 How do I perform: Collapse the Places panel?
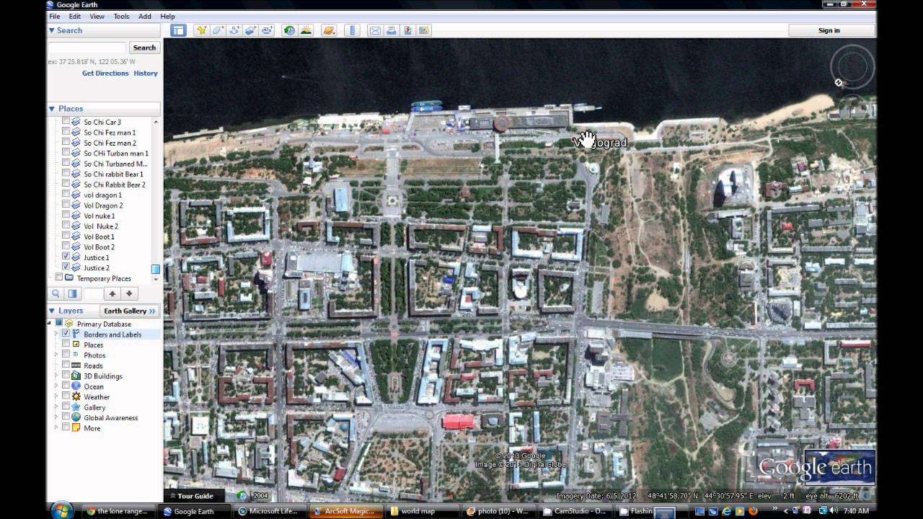52,109
